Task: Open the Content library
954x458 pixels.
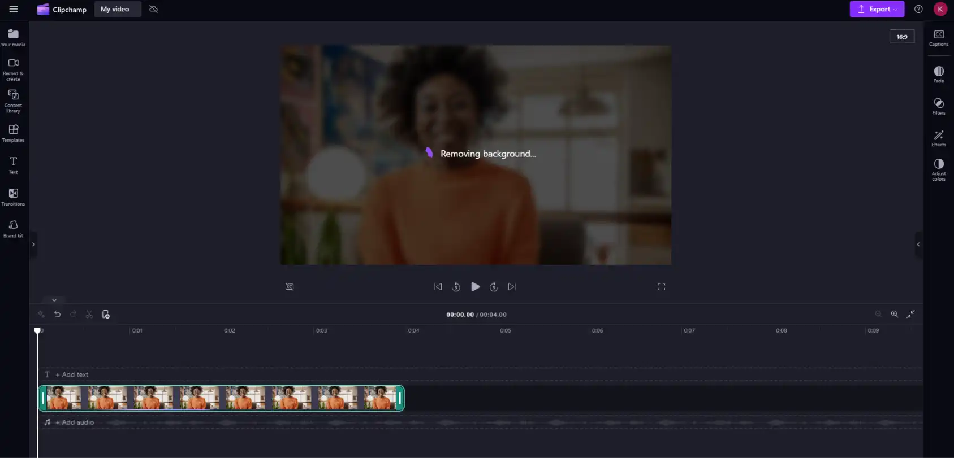Action: click(x=13, y=101)
